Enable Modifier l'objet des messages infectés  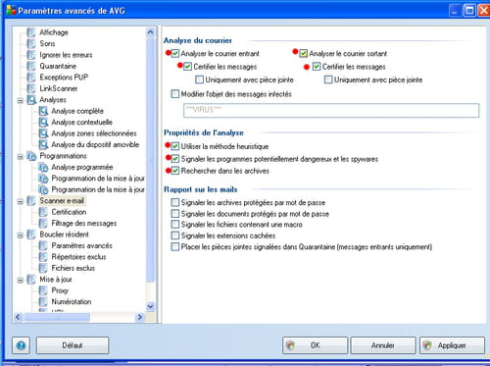pyautogui.click(x=175, y=94)
